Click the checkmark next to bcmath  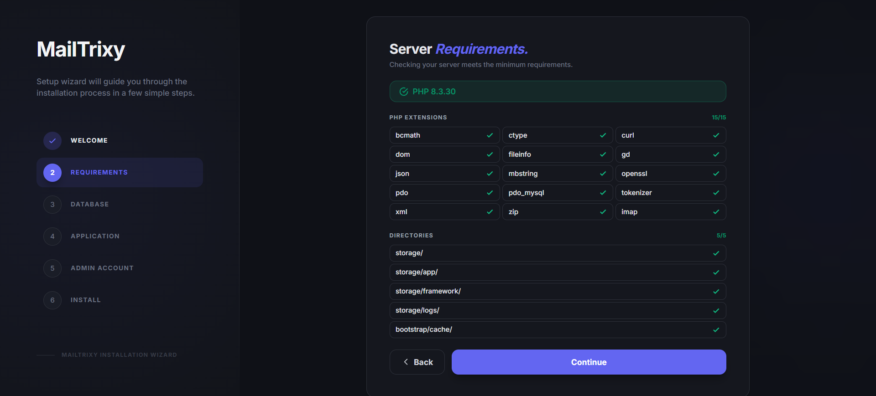[490, 135]
